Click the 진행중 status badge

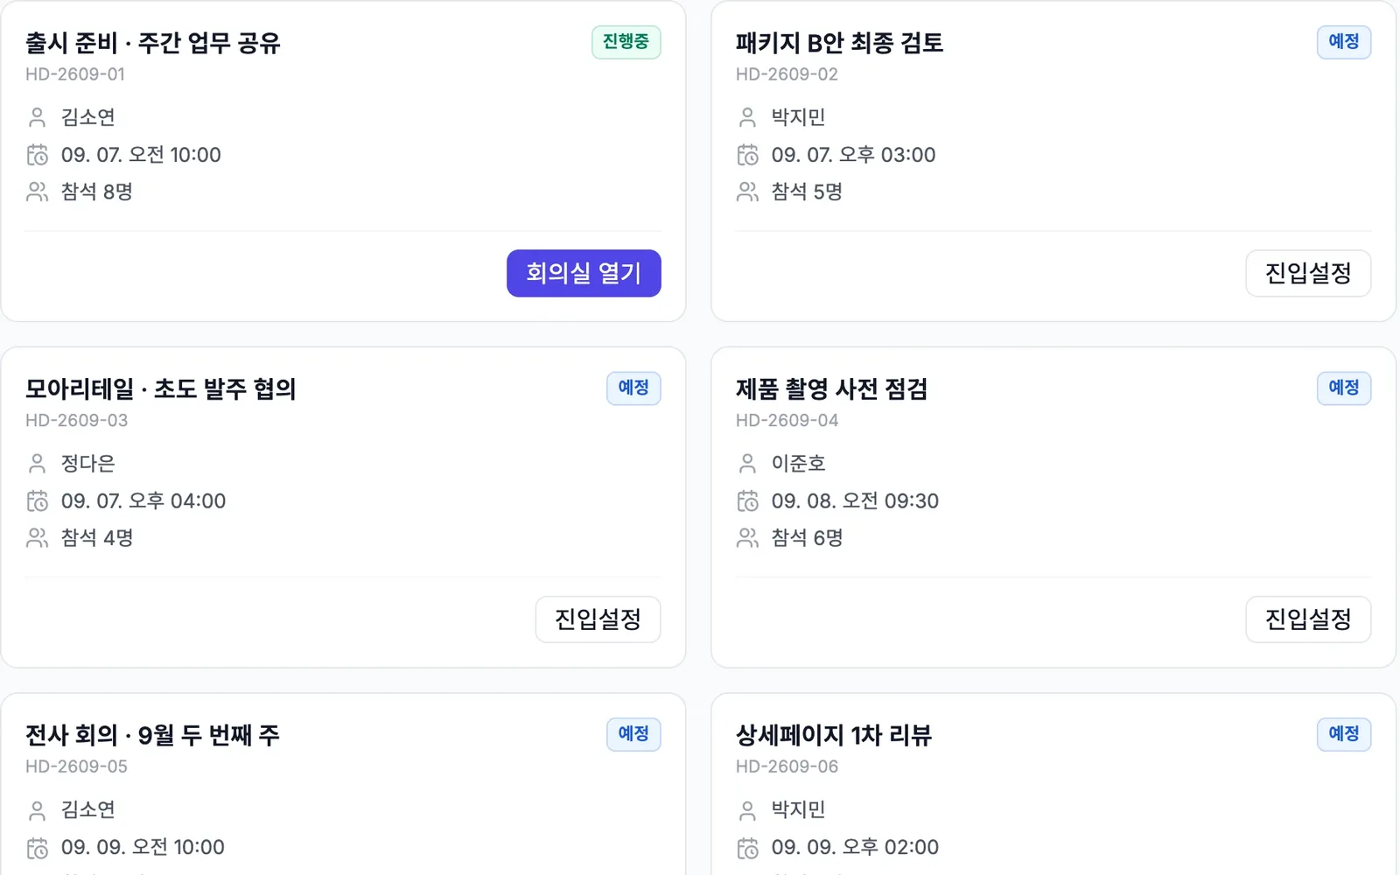coord(626,42)
